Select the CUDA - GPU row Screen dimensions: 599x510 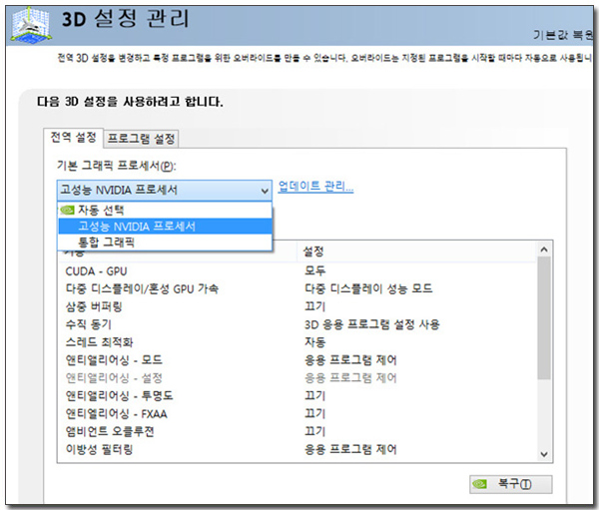[x=298, y=271]
